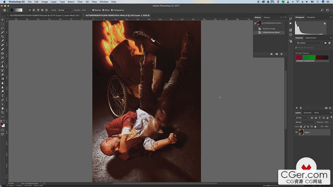Open the My Library dropdown

tap(309, 43)
